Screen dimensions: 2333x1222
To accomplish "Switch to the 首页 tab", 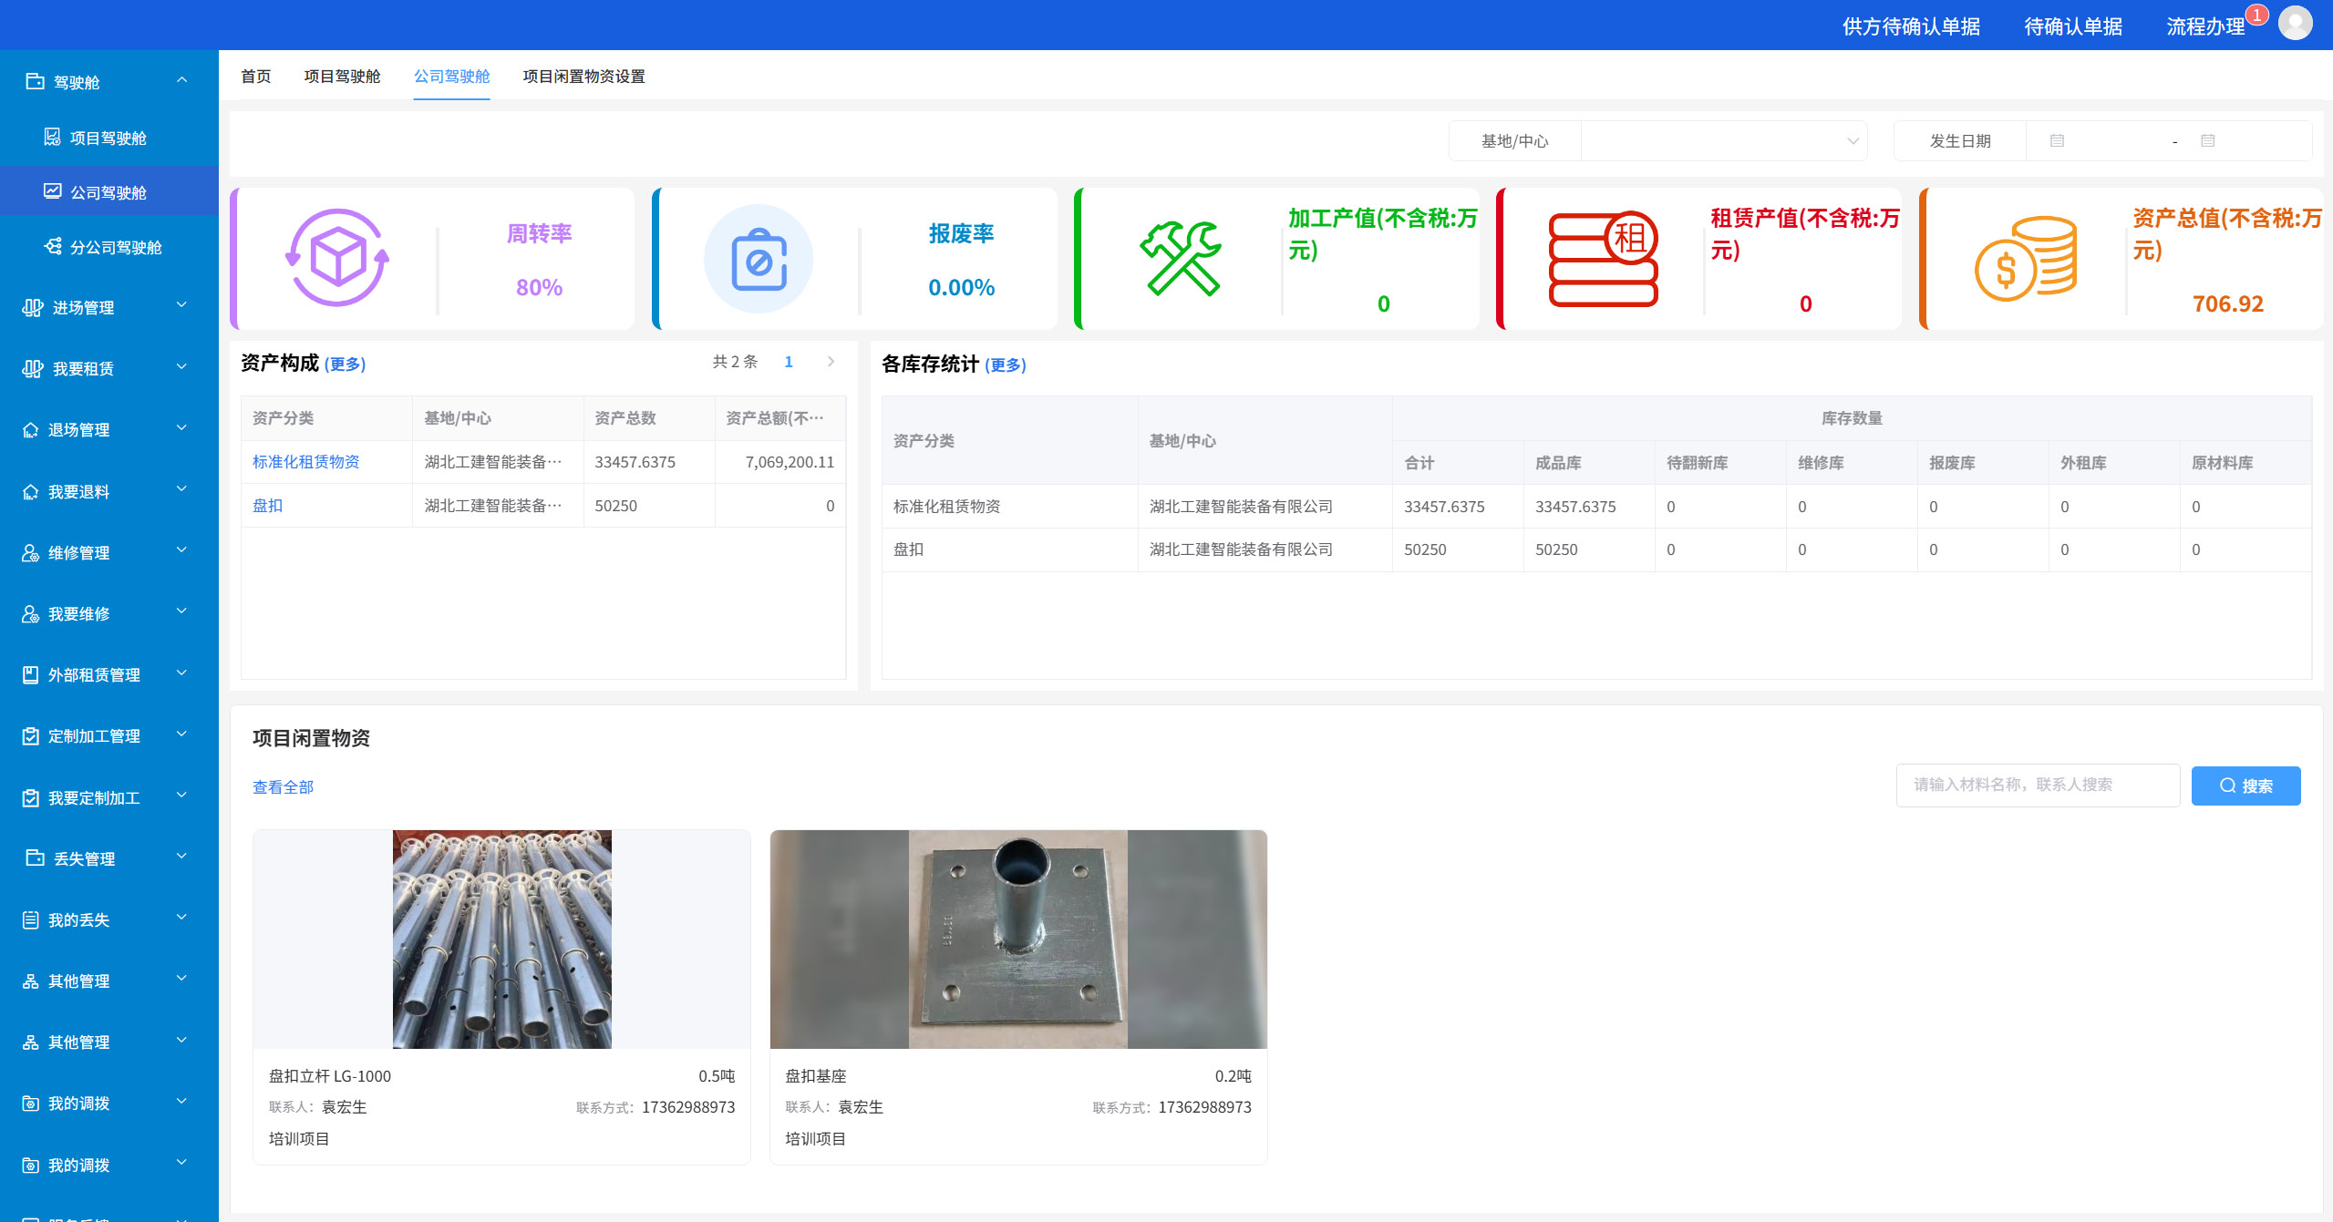I will pyautogui.click(x=255, y=76).
